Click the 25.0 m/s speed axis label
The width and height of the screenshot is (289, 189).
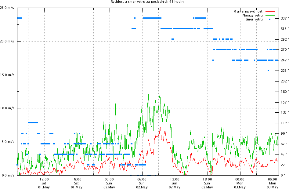coord(7,8)
